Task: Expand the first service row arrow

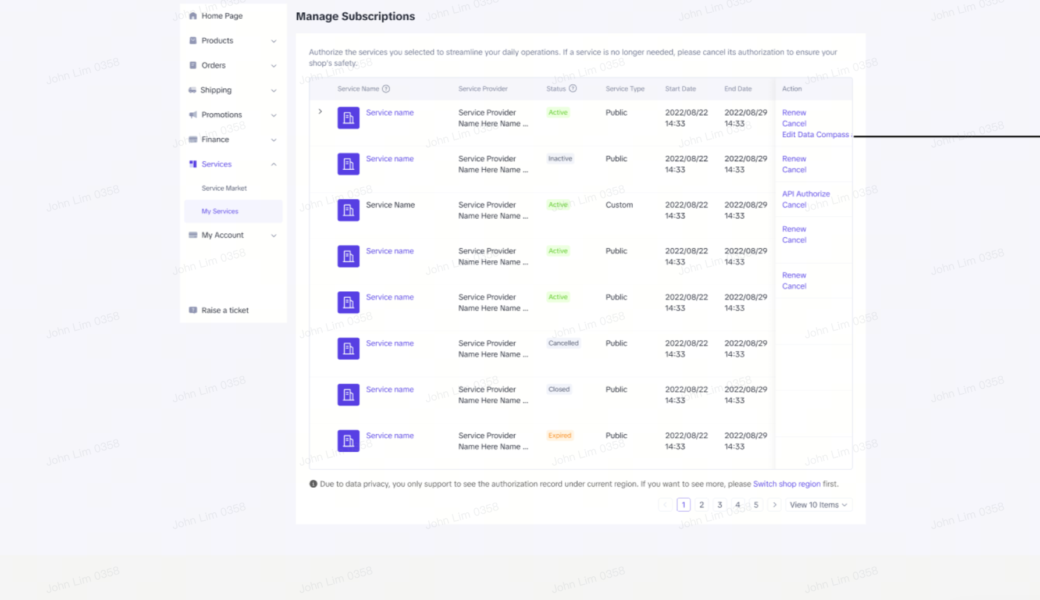Action: pyautogui.click(x=320, y=112)
